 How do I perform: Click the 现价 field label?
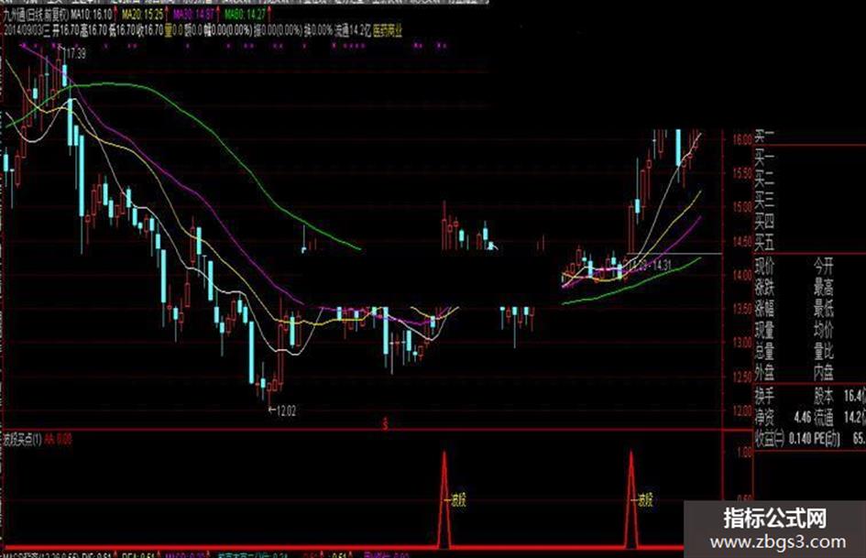pyautogui.click(x=764, y=267)
